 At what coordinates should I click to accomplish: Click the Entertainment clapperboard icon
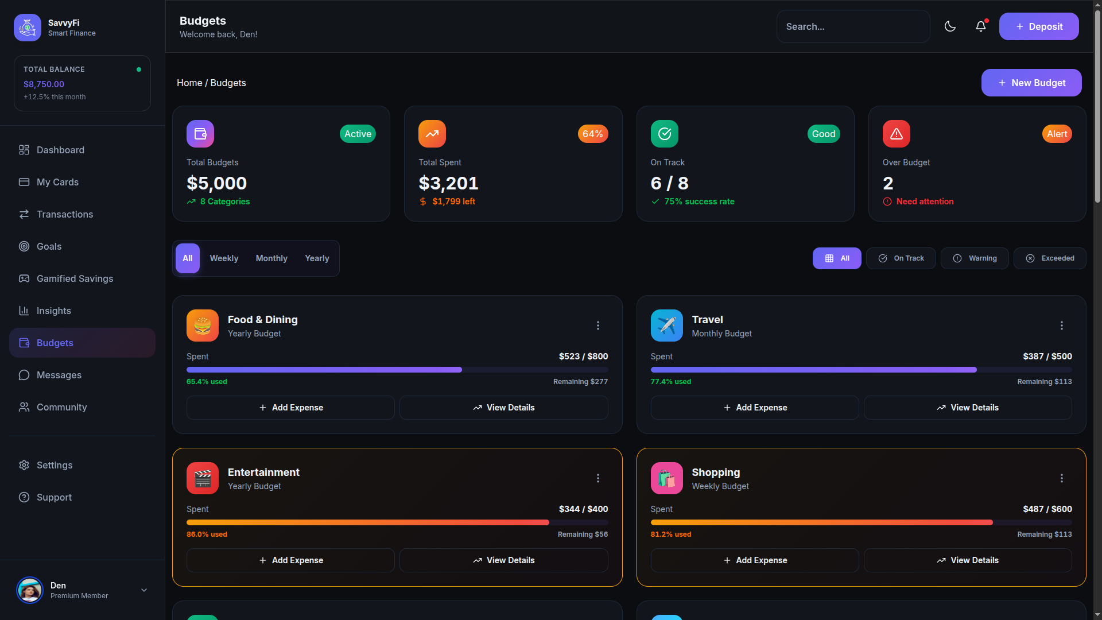coord(203,478)
